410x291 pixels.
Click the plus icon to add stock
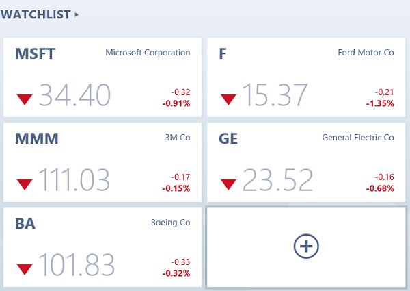coord(306,246)
